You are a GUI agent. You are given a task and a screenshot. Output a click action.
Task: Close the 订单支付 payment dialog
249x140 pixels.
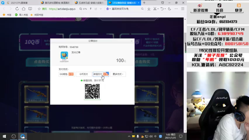pos(131,41)
